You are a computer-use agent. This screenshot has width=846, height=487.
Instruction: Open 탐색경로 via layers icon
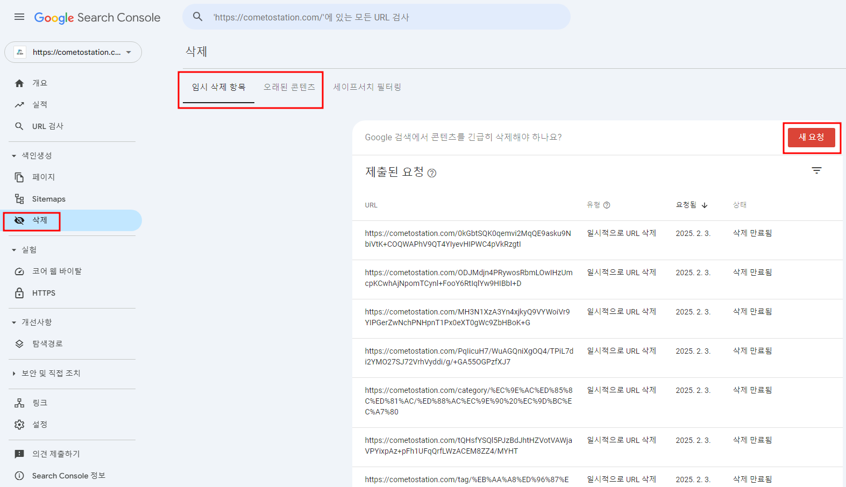point(19,344)
